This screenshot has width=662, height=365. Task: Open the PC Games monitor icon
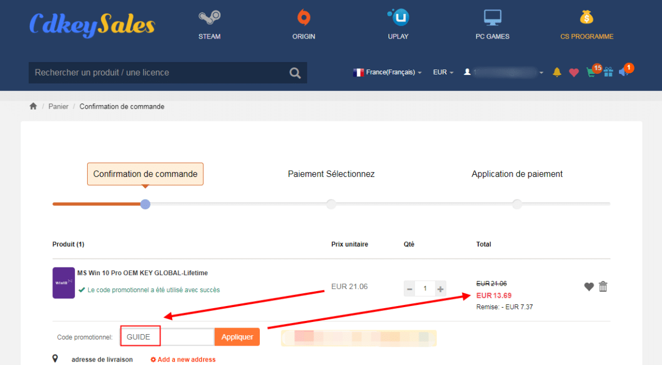point(493,18)
